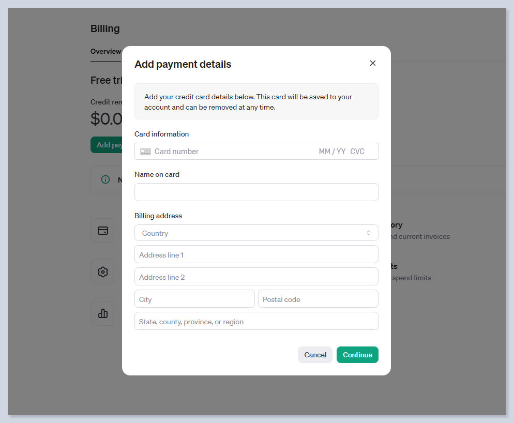Select the Postal code input field
Viewport: 514px width, 423px height.
coord(318,299)
